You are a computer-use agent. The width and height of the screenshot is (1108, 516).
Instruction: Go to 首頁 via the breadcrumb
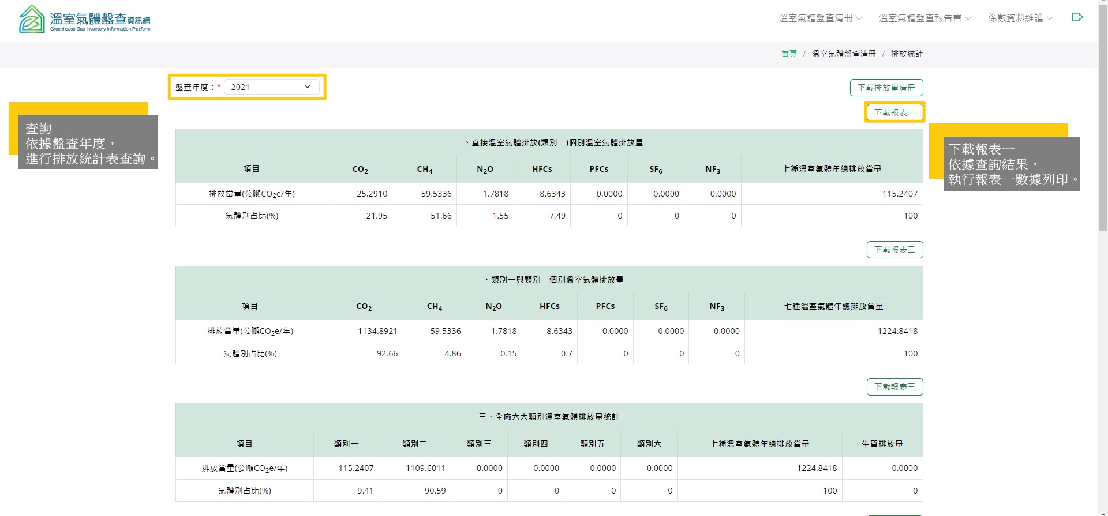click(x=788, y=54)
